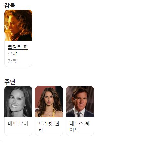Click the director's profile photo thumbnail
This screenshot has height=143, width=156.
(18, 25)
